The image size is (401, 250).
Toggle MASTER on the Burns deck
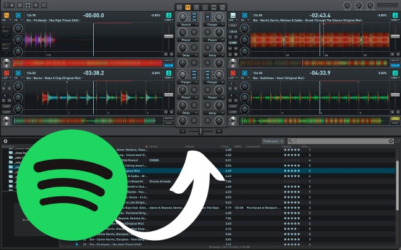pyautogui.click(x=168, y=119)
